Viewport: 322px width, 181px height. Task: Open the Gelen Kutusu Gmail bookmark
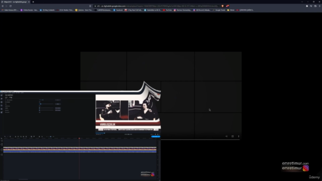click(x=10, y=10)
